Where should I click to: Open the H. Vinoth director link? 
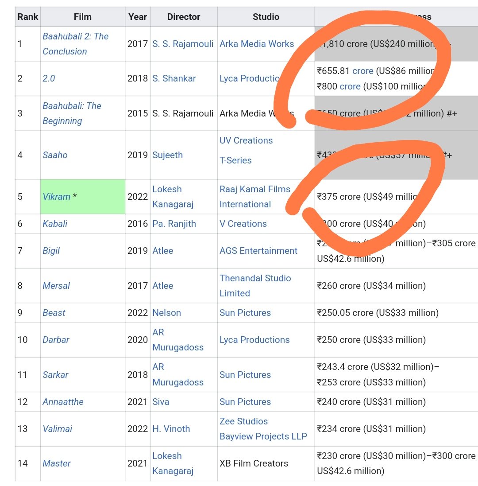point(171,429)
